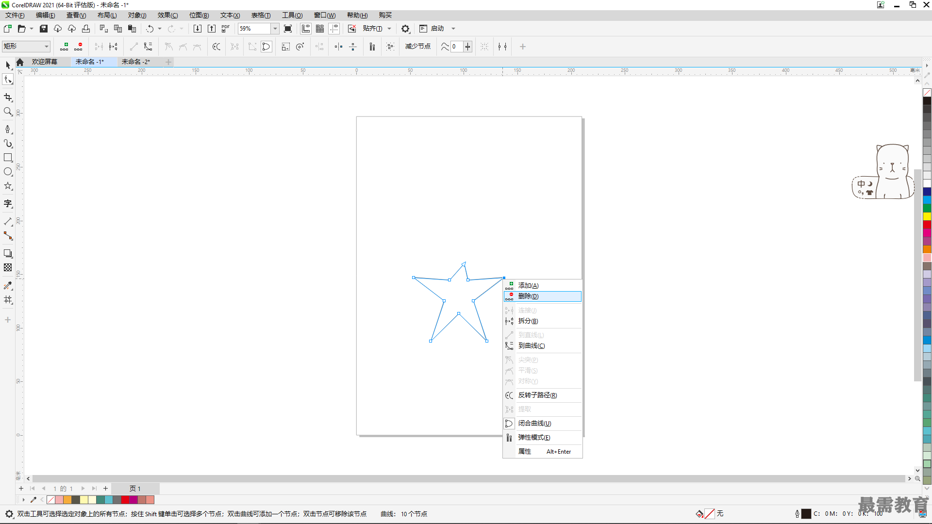The height and width of the screenshot is (524, 932).
Task: Toggle full-screen preview icon
Action: click(288, 29)
